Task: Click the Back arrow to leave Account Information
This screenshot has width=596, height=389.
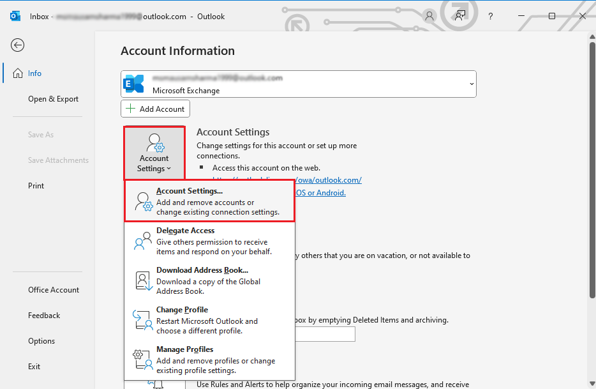Action: (17, 45)
